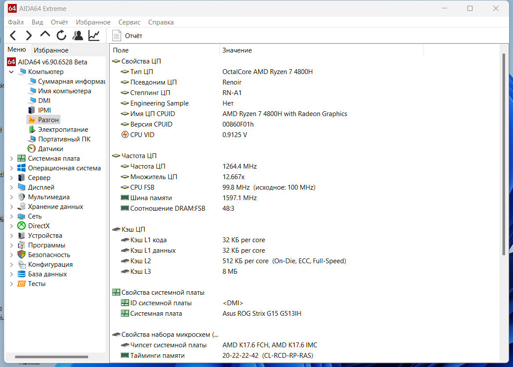This screenshot has height=367, width=513.
Task: Expand the Системная плата tree node
Action: 11,159
